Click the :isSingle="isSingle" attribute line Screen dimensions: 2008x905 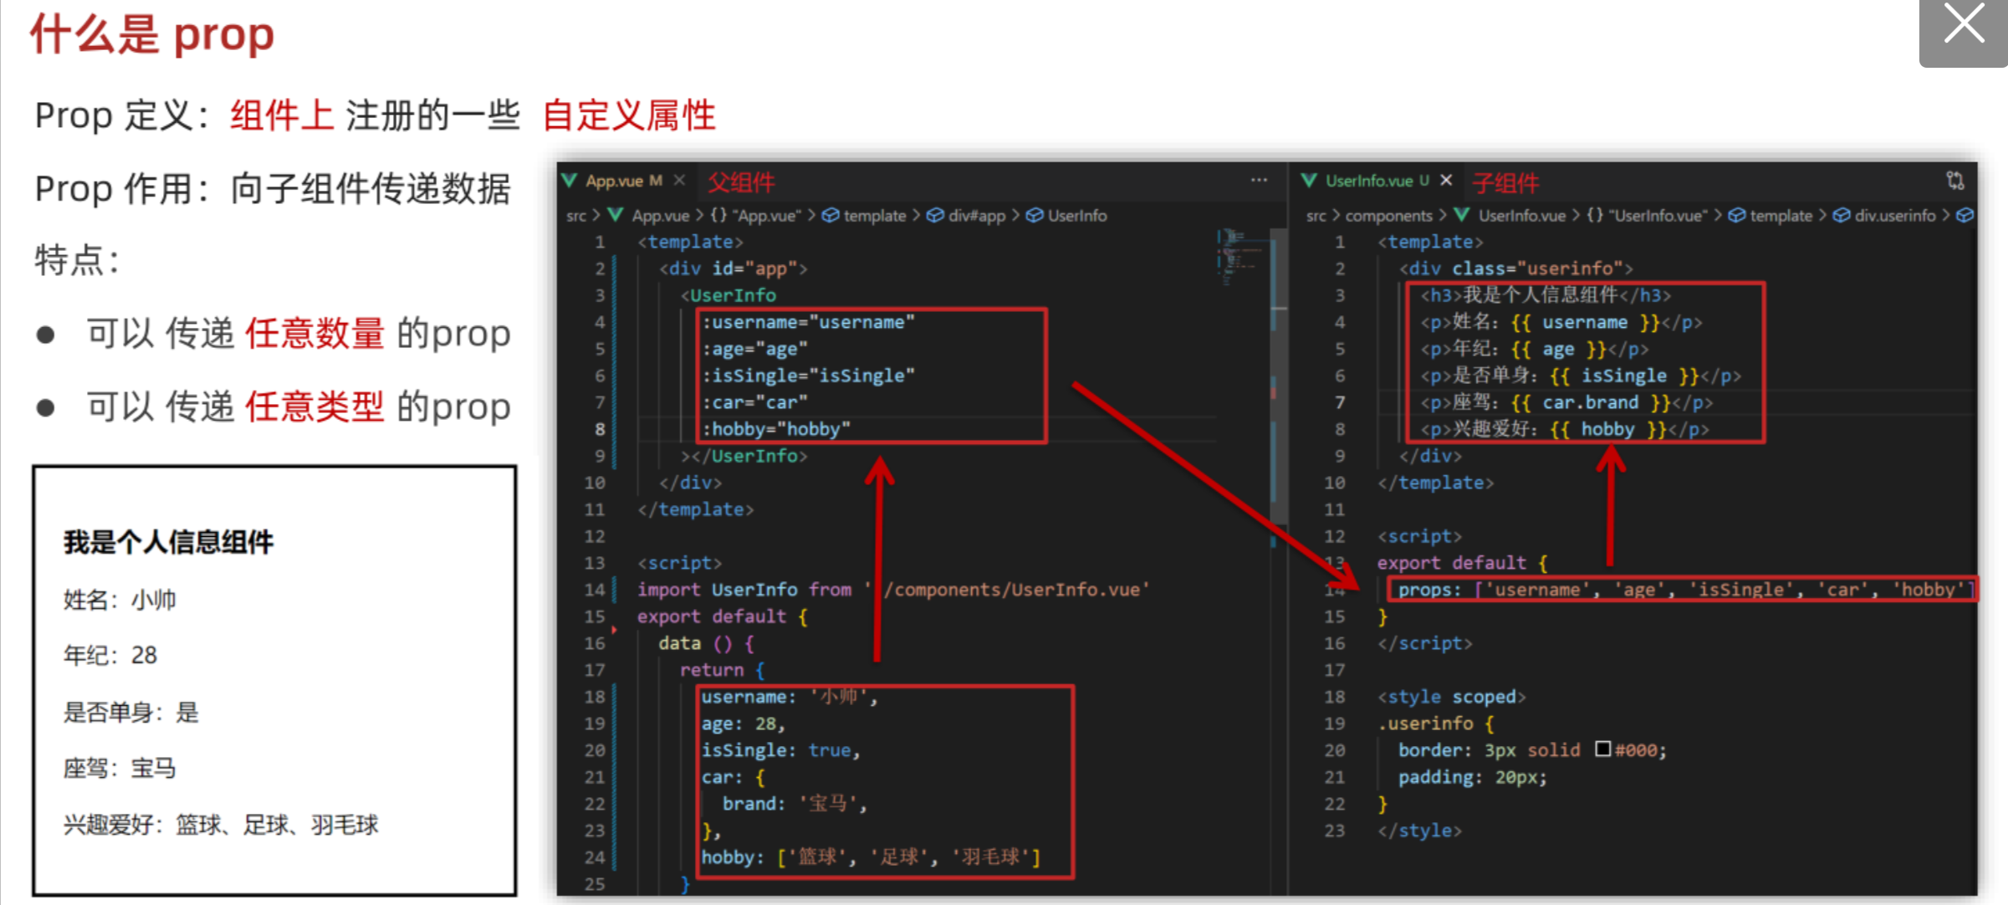click(x=808, y=376)
